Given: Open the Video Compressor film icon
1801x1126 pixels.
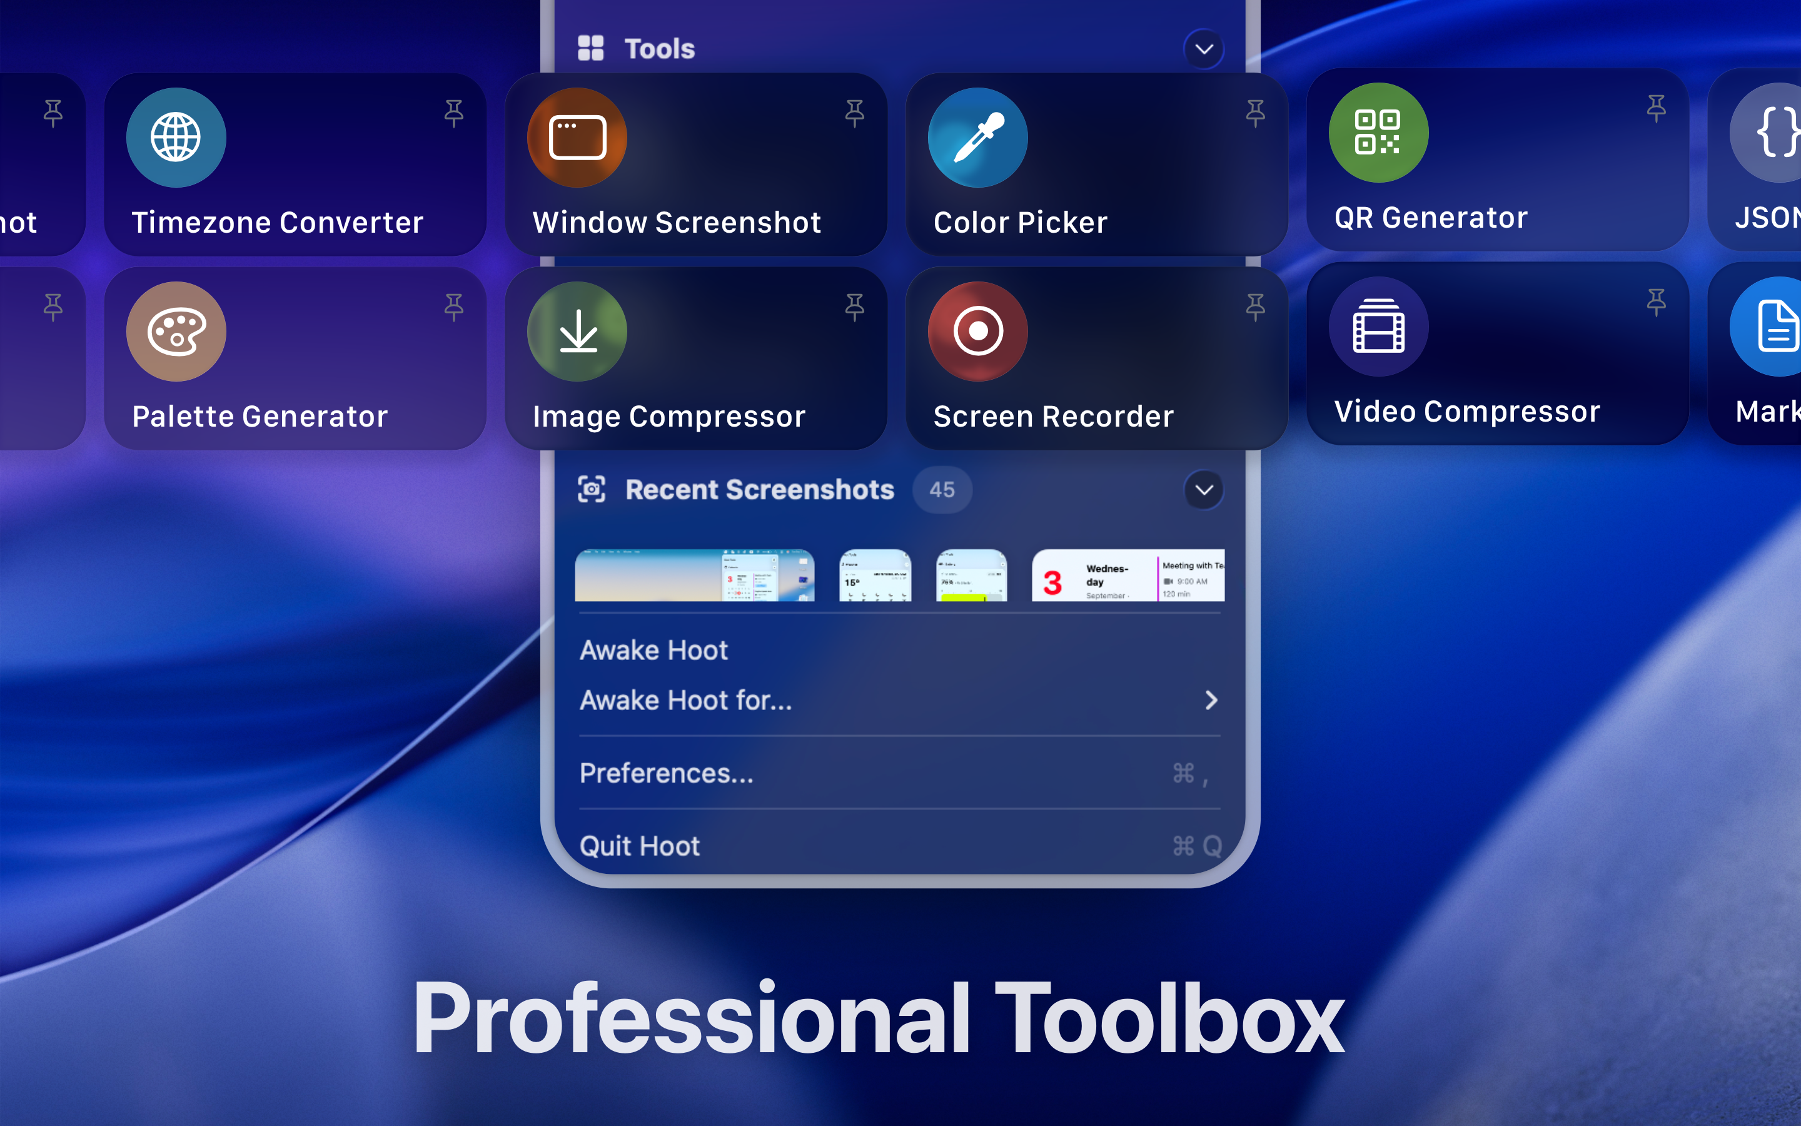Looking at the screenshot, I should (x=1378, y=326).
